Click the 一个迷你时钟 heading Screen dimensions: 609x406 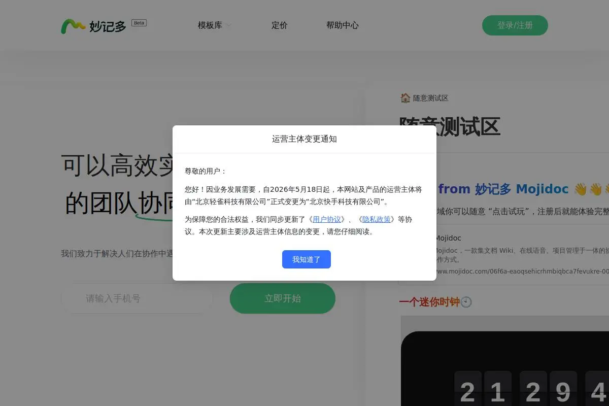[429, 302]
